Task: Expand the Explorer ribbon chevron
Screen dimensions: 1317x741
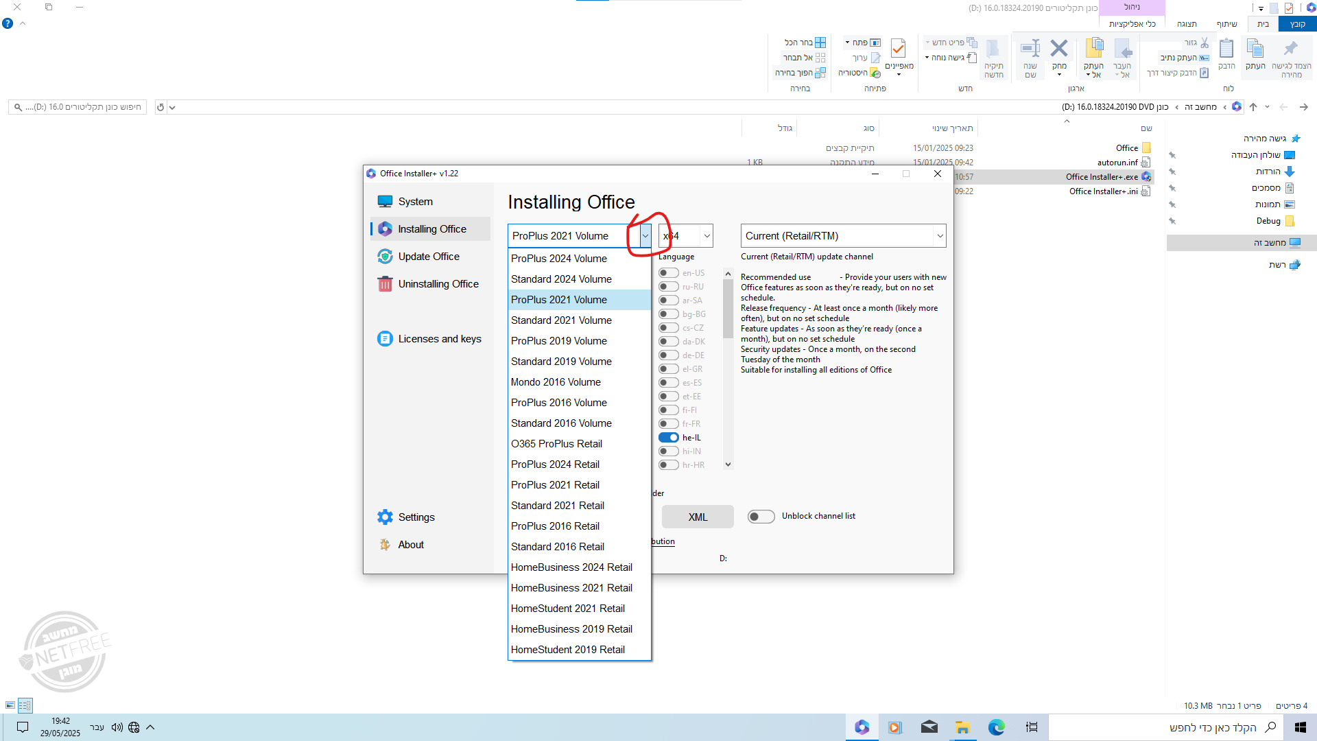Action: click(x=23, y=23)
